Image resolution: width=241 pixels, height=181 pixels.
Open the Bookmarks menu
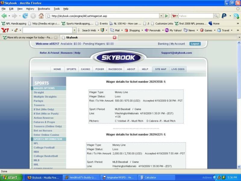[44, 9]
